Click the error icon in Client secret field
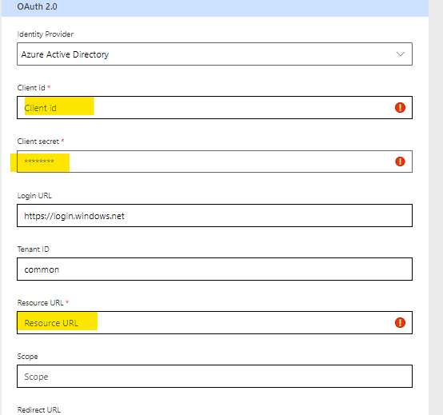This screenshot has height=415, width=443. pos(400,162)
